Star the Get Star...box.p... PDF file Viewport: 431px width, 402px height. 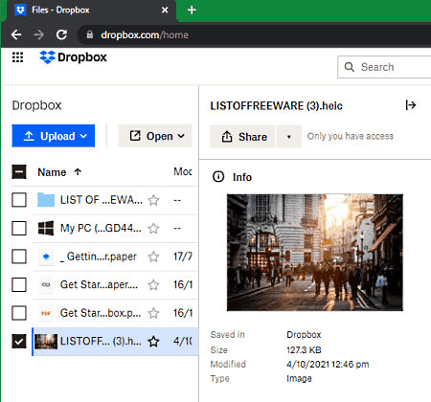pyautogui.click(x=153, y=313)
